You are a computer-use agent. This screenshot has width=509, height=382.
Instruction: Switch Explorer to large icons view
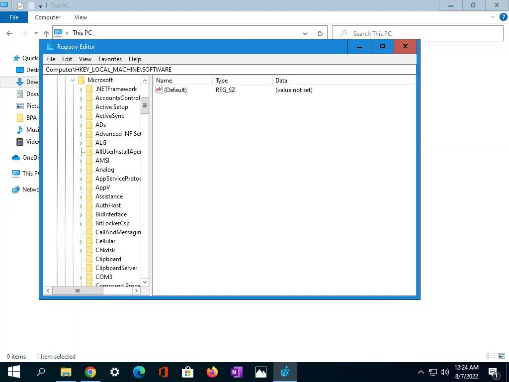502,356
